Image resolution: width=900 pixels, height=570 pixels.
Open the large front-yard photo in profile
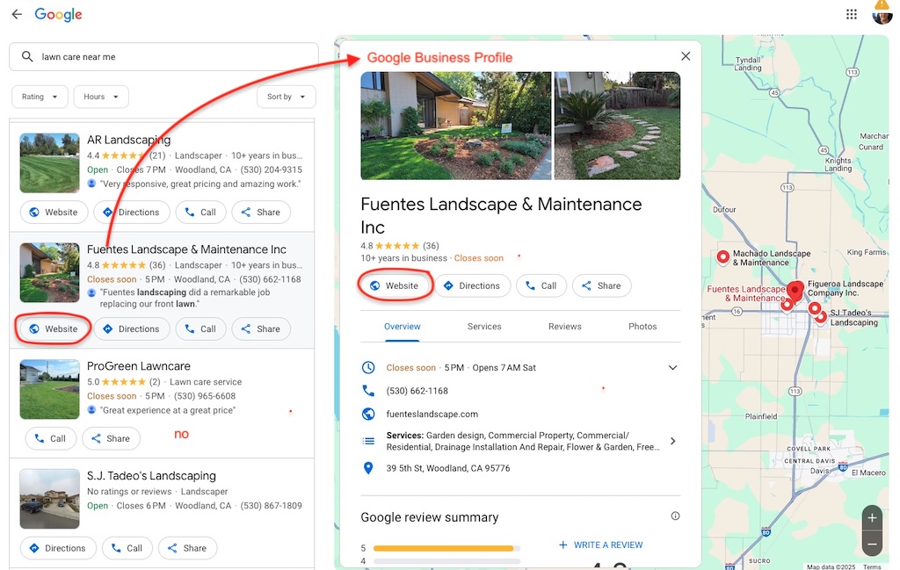456,126
